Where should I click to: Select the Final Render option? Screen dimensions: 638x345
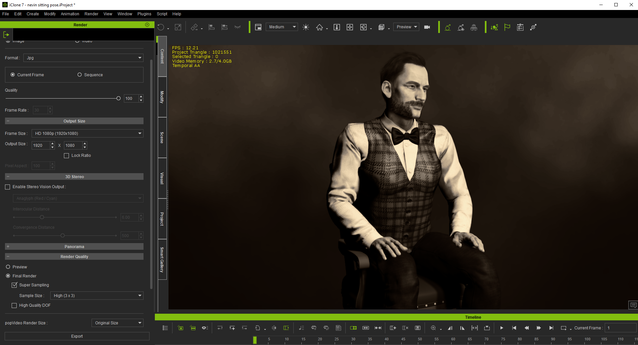8,276
